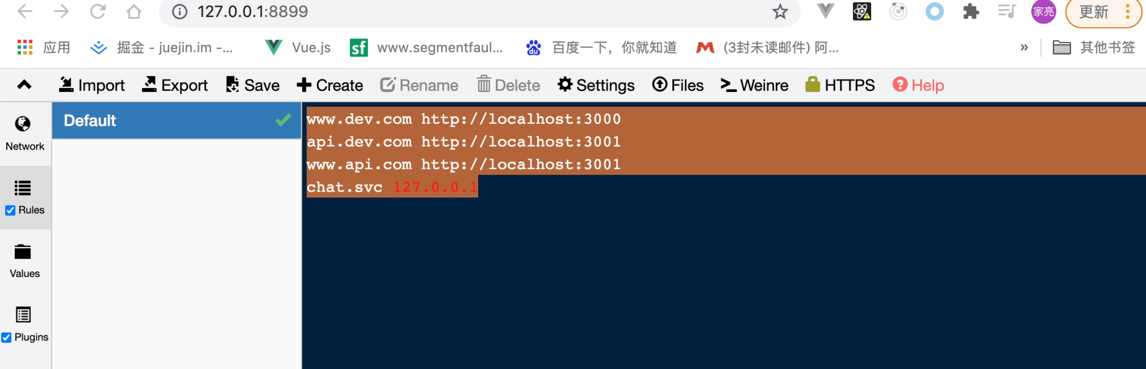Click the Rules list icon
The height and width of the screenshot is (369, 1146).
[x=23, y=188]
